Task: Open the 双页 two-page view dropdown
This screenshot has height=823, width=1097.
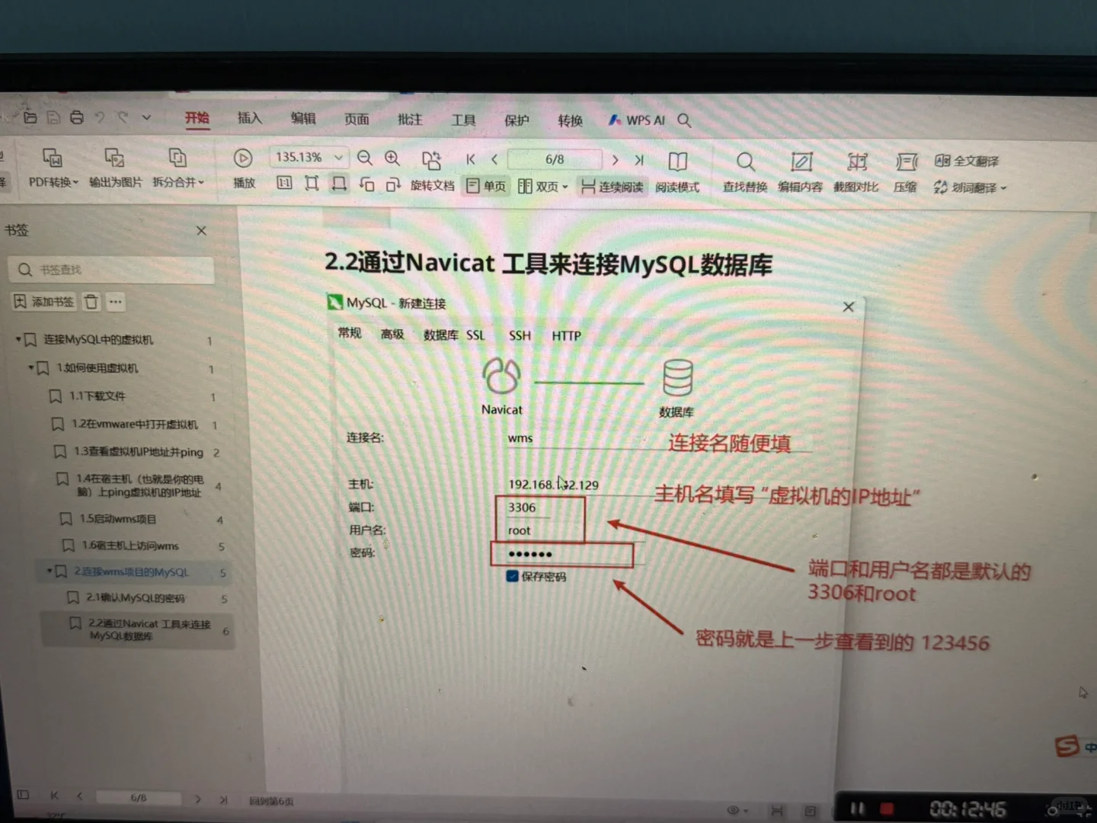Action: tap(542, 187)
